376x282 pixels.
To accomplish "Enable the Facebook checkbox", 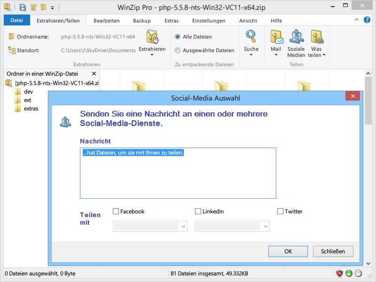I will coord(116,211).
